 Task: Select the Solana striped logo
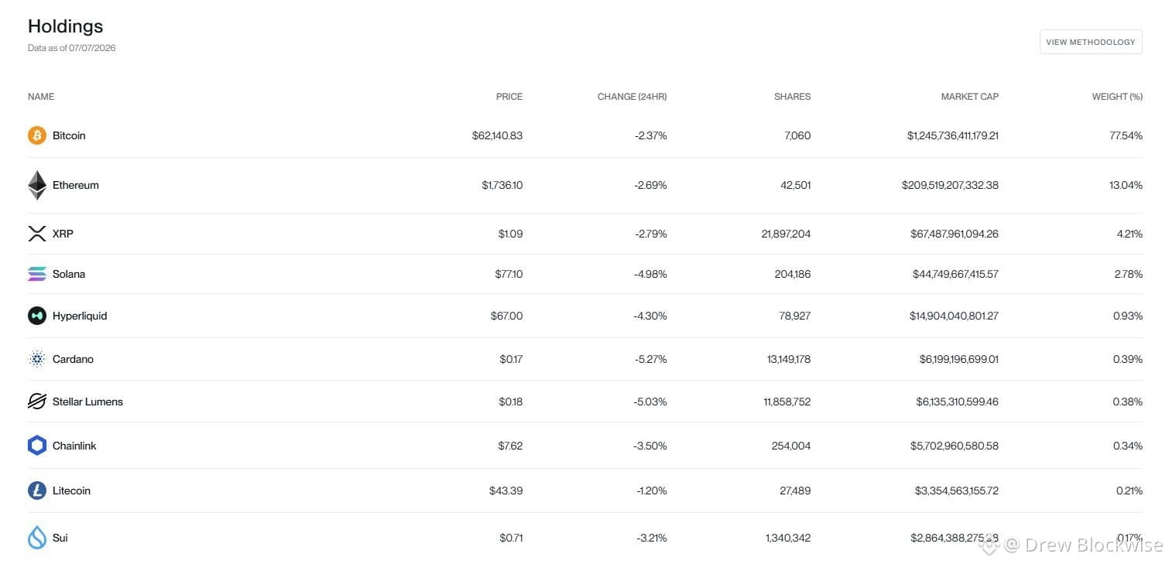[x=37, y=274]
